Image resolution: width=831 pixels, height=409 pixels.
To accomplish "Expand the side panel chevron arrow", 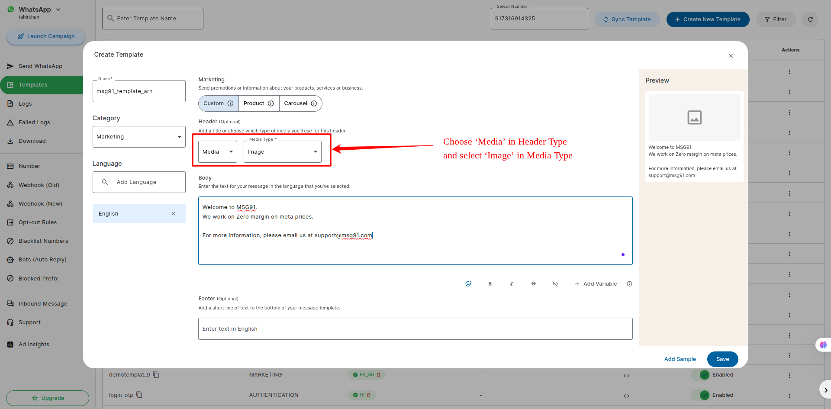I will (x=826, y=390).
